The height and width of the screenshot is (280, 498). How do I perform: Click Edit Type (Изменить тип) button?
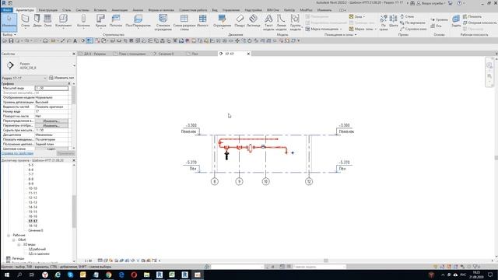(61, 78)
